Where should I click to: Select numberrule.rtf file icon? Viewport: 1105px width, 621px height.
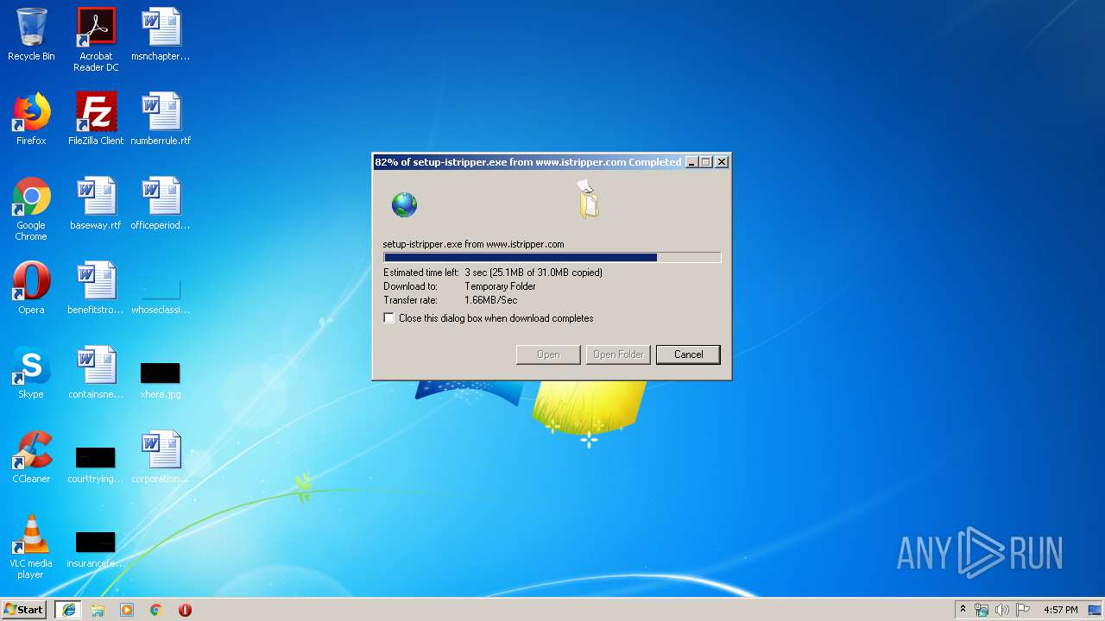coord(161,119)
